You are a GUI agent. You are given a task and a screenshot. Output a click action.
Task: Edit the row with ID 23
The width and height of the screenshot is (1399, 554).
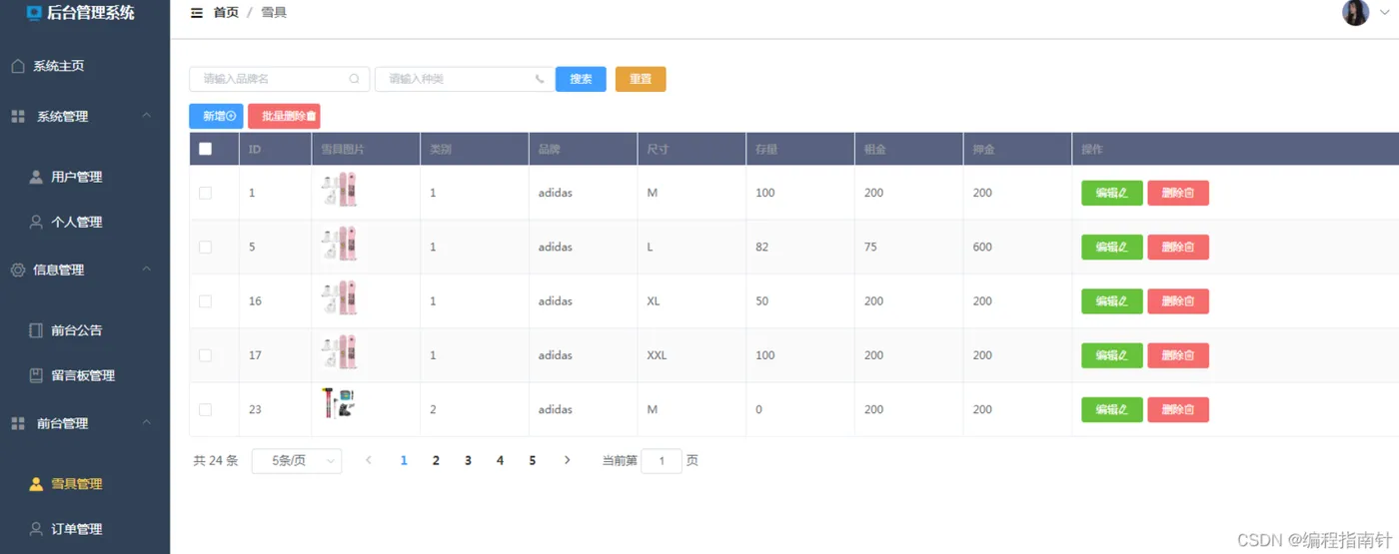[x=1111, y=409]
